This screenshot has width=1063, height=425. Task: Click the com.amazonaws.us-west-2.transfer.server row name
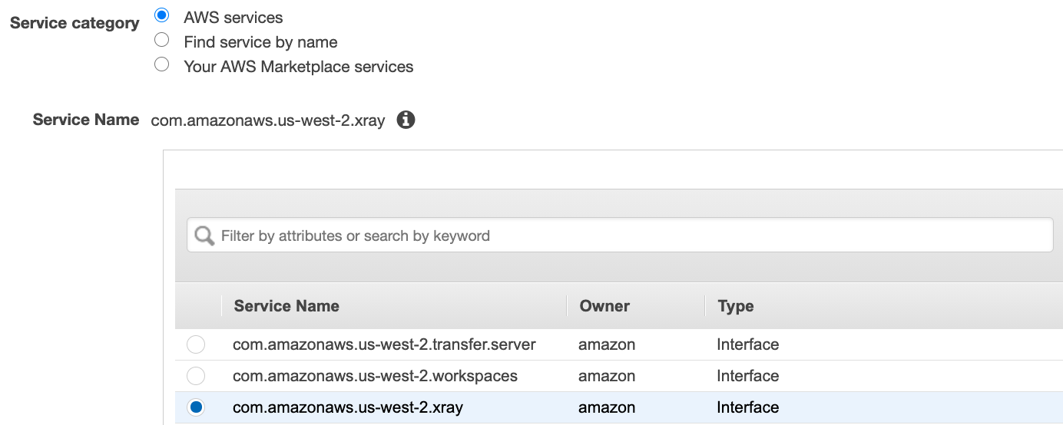click(x=384, y=344)
